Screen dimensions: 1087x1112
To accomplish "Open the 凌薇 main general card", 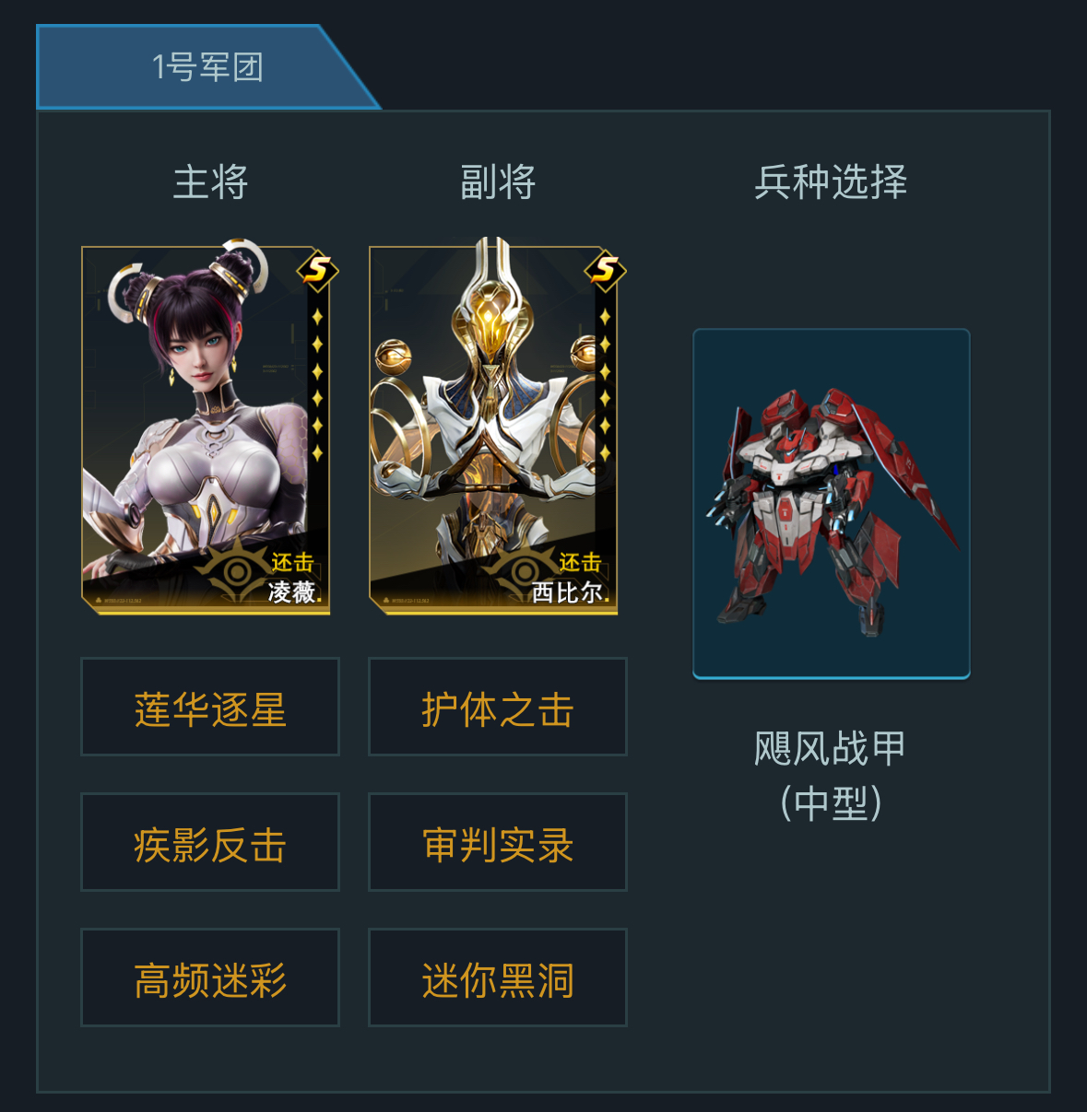I will [x=206, y=429].
